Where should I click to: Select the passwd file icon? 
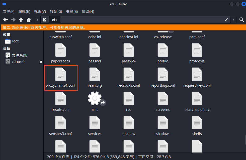(x=95, y=50)
